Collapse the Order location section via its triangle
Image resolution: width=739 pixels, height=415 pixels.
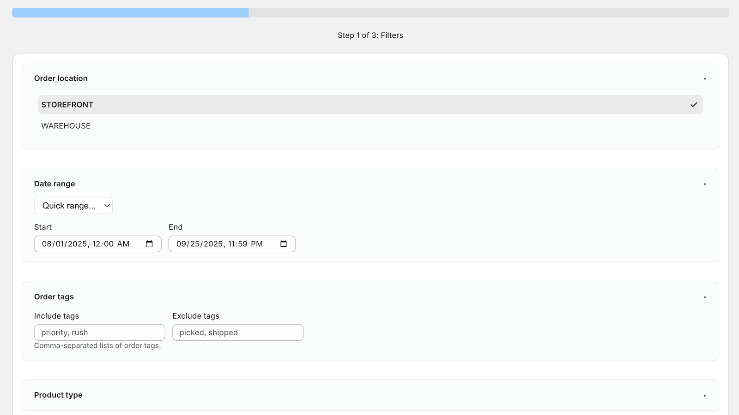704,78
